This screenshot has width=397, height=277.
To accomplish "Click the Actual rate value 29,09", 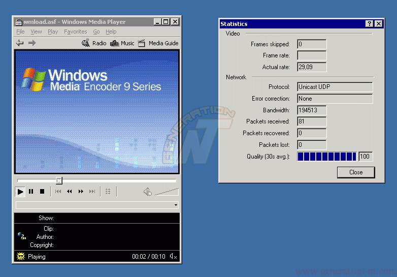I will tap(312, 67).
